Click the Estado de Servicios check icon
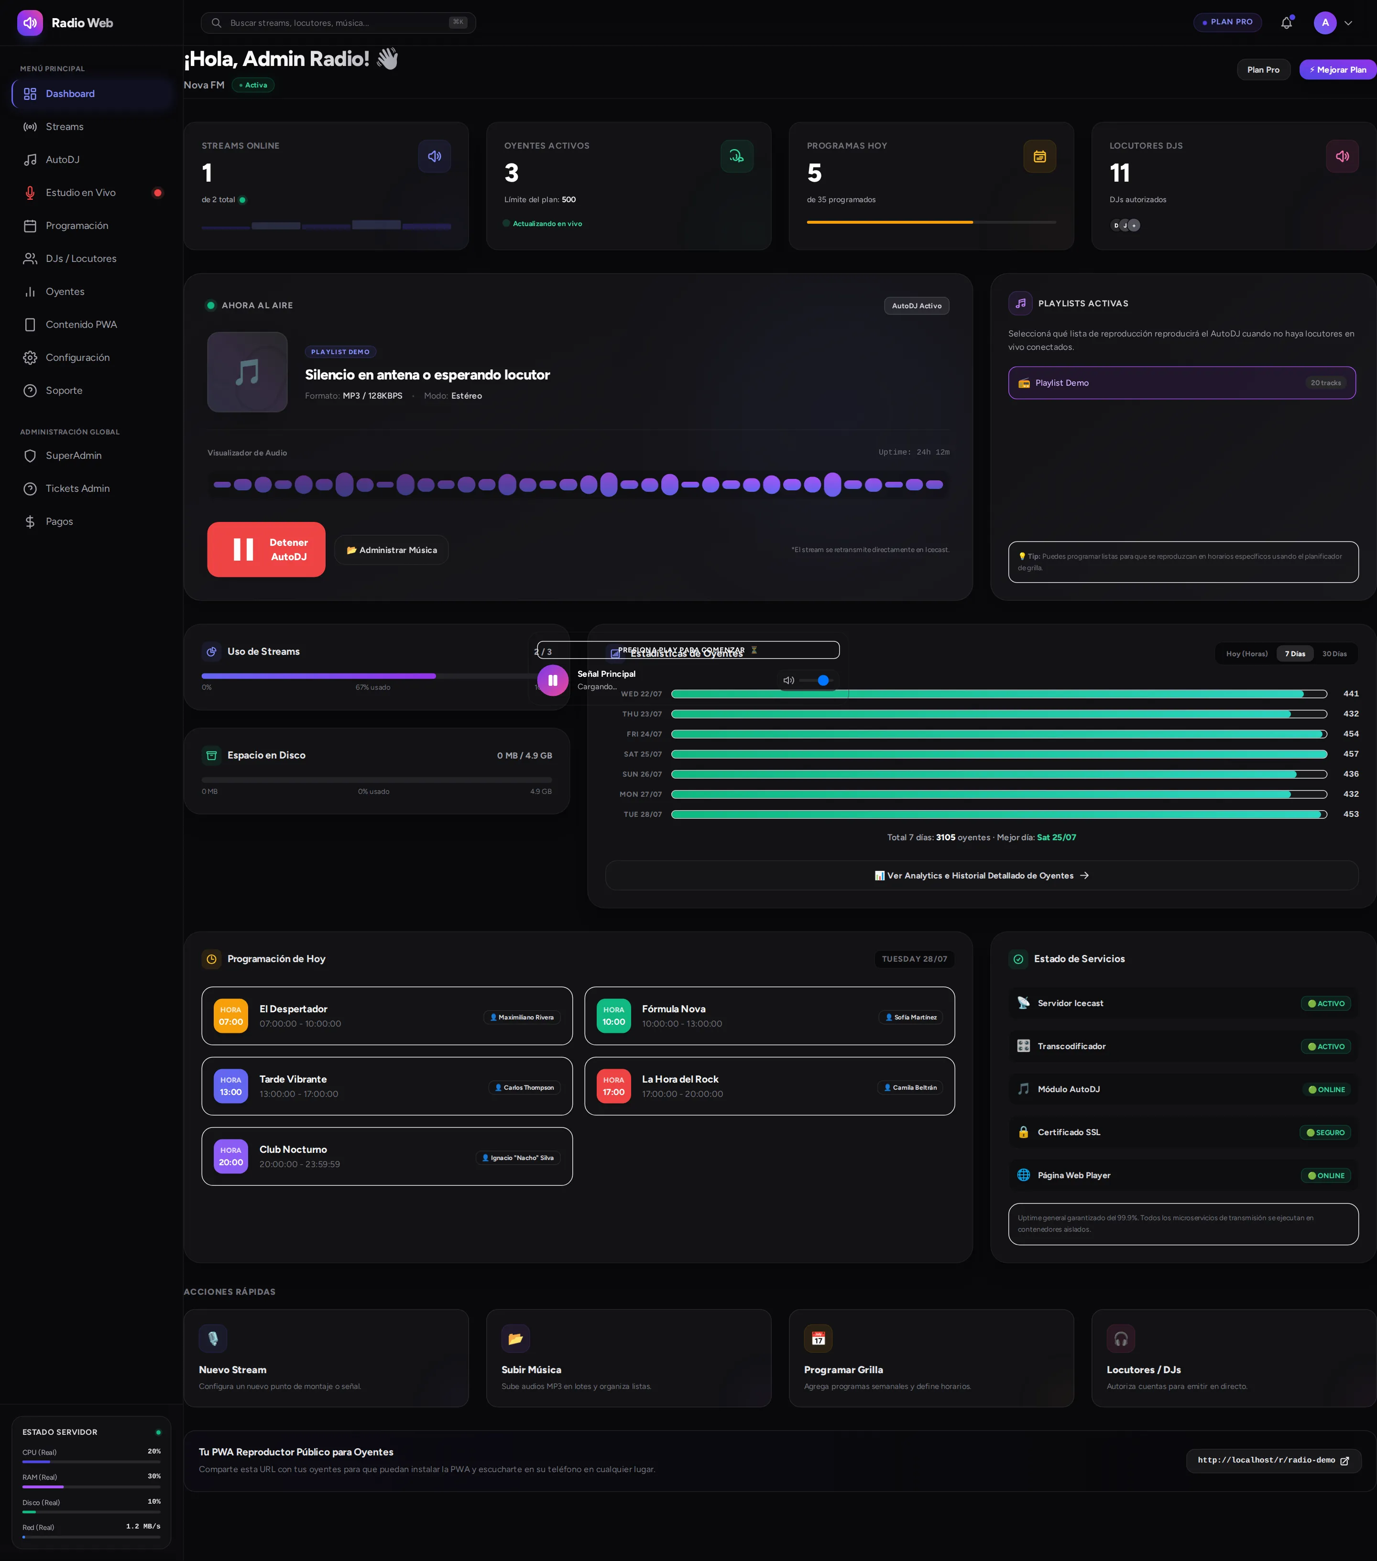The image size is (1377, 1561). pyautogui.click(x=1018, y=959)
